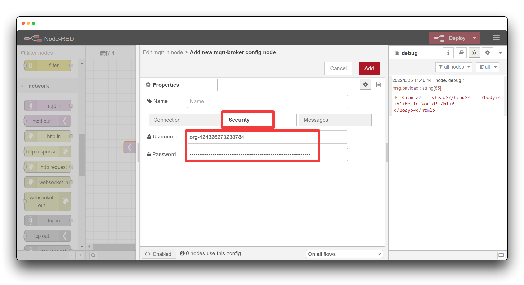
Task: Select the mqtt node on the canvas
Action: pyautogui.click(x=130, y=147)
